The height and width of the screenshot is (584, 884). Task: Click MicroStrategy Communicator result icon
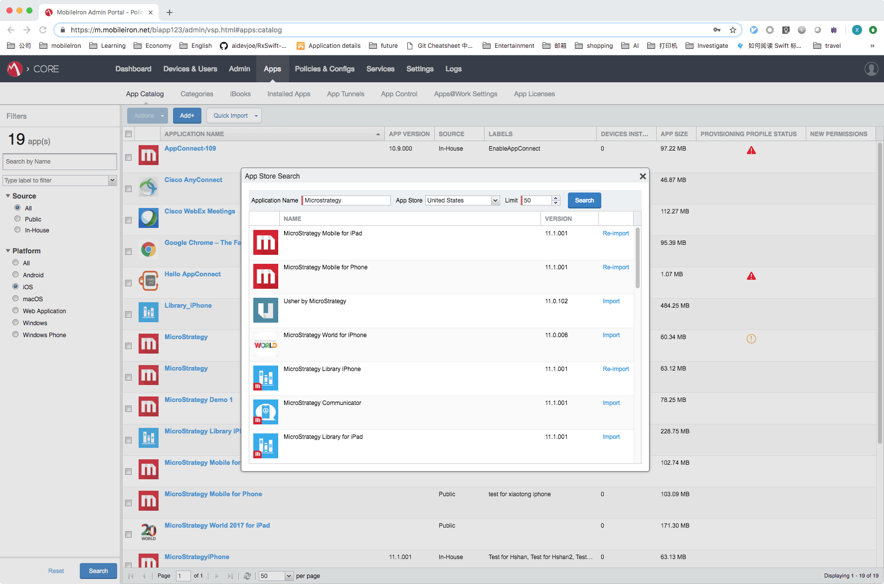266,412
